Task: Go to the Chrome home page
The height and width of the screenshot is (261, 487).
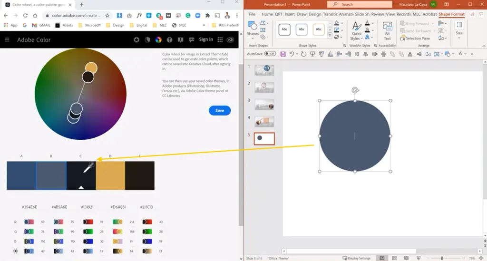Action: (35, 15)
